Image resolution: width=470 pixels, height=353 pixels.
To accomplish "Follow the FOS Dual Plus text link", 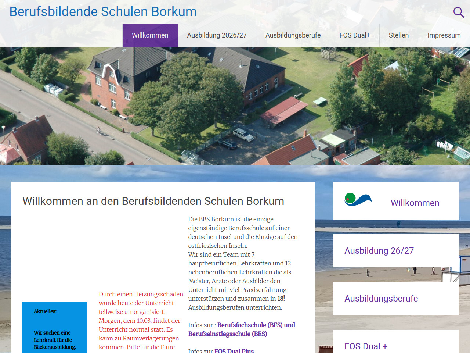I will click(x=234, y=350).
